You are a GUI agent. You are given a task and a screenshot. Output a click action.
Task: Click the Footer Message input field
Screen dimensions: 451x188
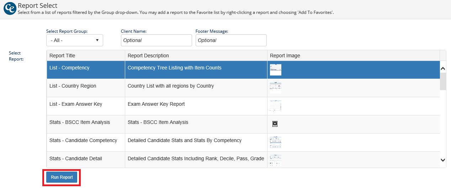pyautogui.click(x=231, y=40)
